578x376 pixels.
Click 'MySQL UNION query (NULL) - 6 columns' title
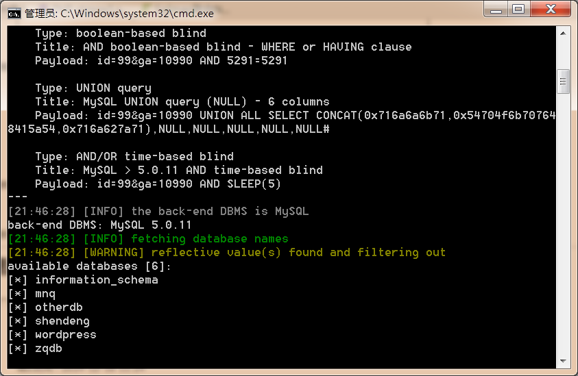click(x=182, y=101)
